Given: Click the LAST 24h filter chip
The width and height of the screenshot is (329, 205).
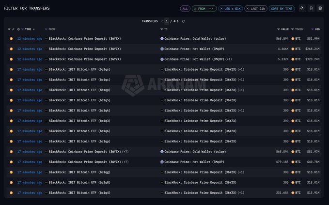Looking at the screenshot, I should pos(256,9).
